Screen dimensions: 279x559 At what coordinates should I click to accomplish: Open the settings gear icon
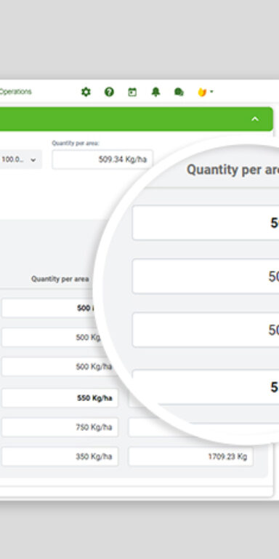[x=86, y=92]
